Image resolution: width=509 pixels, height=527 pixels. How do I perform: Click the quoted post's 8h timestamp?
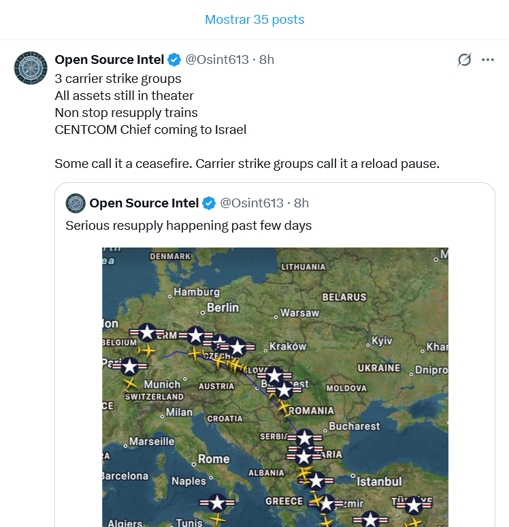click(301, 203)
